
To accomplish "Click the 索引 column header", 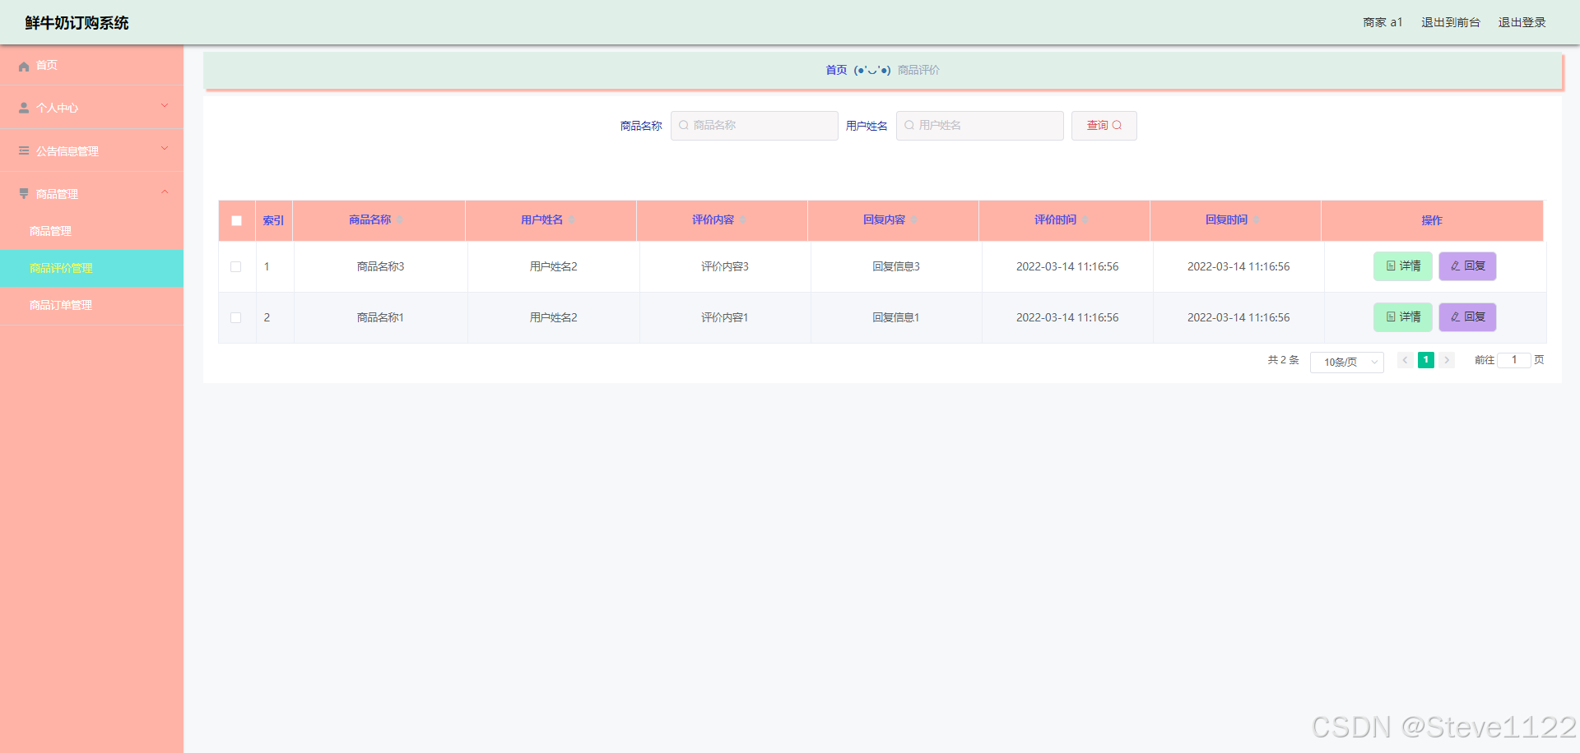I will [x=273, y=220].
